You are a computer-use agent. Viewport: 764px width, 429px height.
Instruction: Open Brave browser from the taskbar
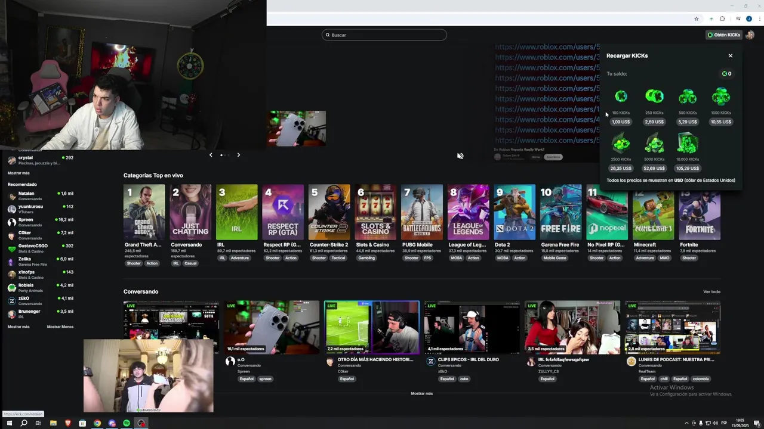[68, 423]
